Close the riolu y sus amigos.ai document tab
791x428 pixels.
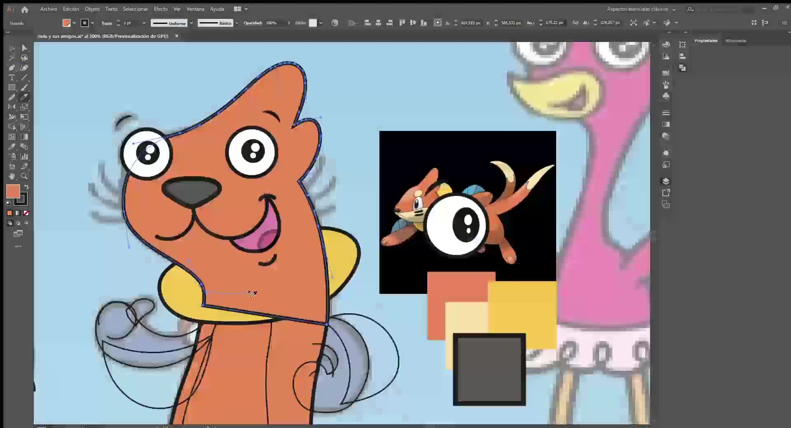pyautogui.click(x=177, y=36)
